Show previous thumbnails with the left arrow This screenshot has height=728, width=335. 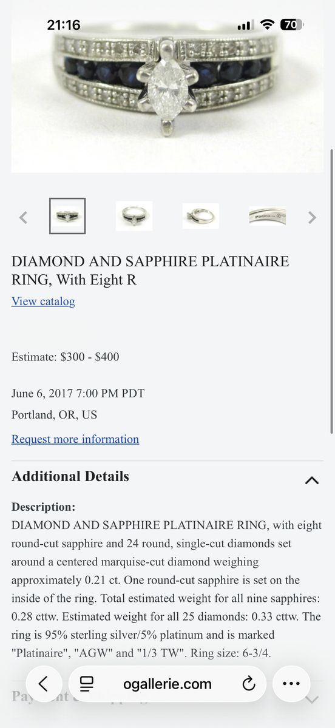pyautogui.click(x=23, y=217)
